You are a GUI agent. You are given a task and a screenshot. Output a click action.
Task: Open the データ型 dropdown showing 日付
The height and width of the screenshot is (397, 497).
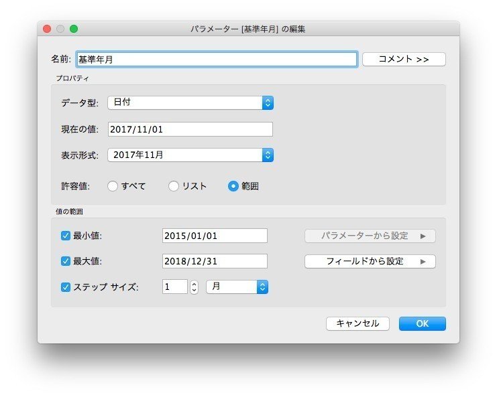tap(190, 102)
